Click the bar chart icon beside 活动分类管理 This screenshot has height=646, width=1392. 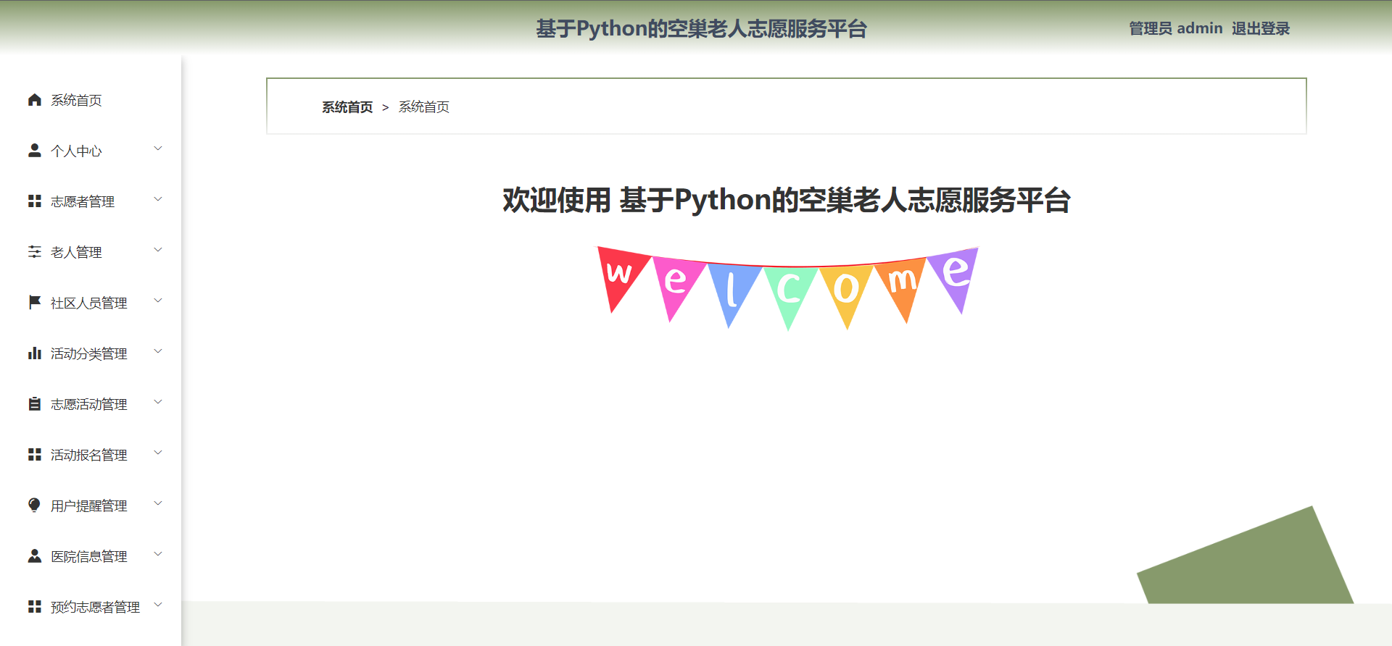pyautogui.click(x=35, y=353)
